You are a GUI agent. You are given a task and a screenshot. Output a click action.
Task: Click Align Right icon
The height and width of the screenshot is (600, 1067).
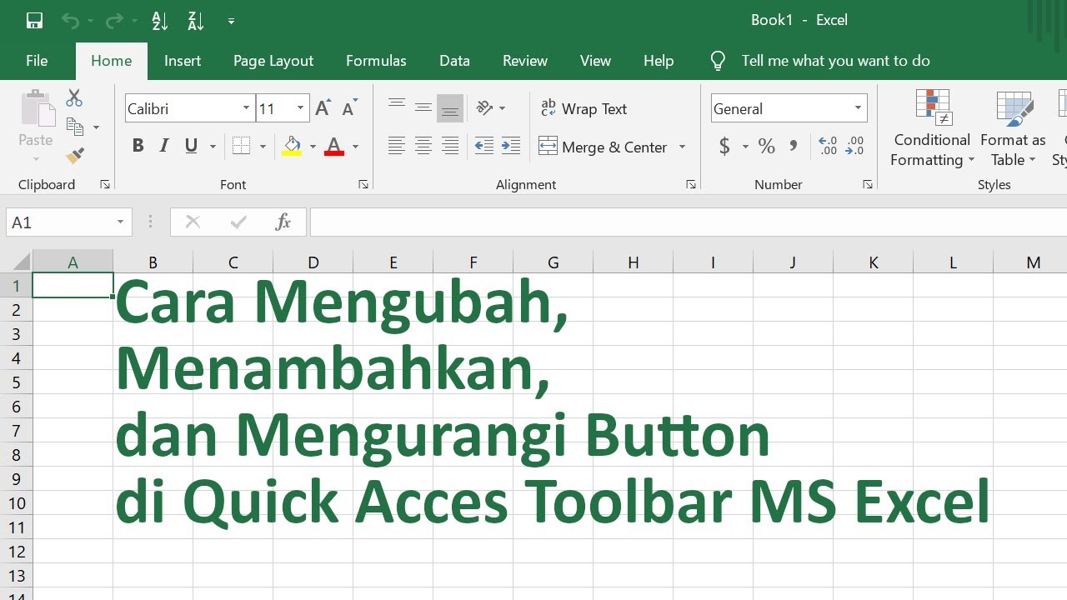coord(450,147)
